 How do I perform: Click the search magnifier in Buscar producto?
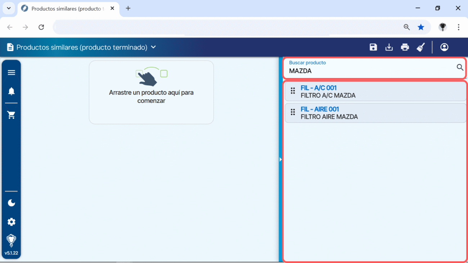tap(460, 67)
